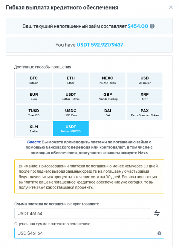The image size is (179, 251).
Task: Select PAX Paxos Standard Token option
Action: [x=144, y=112]
